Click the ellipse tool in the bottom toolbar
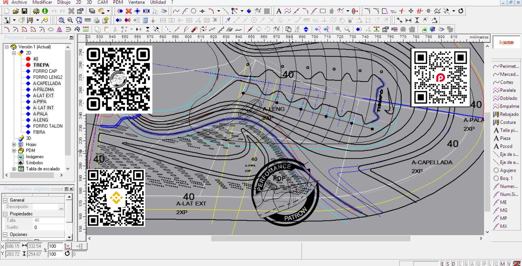The height and width of the screenshot is (266, 522). pyautogui.click(x=50, y=29)
